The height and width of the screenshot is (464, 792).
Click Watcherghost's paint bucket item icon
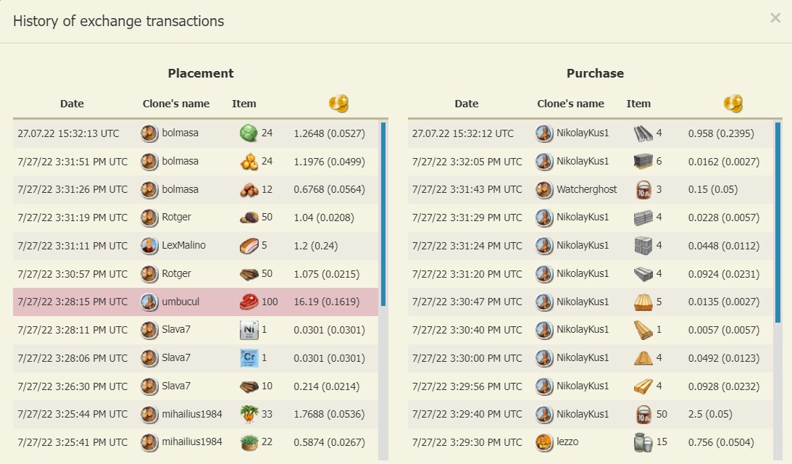(x=643, y=190)
